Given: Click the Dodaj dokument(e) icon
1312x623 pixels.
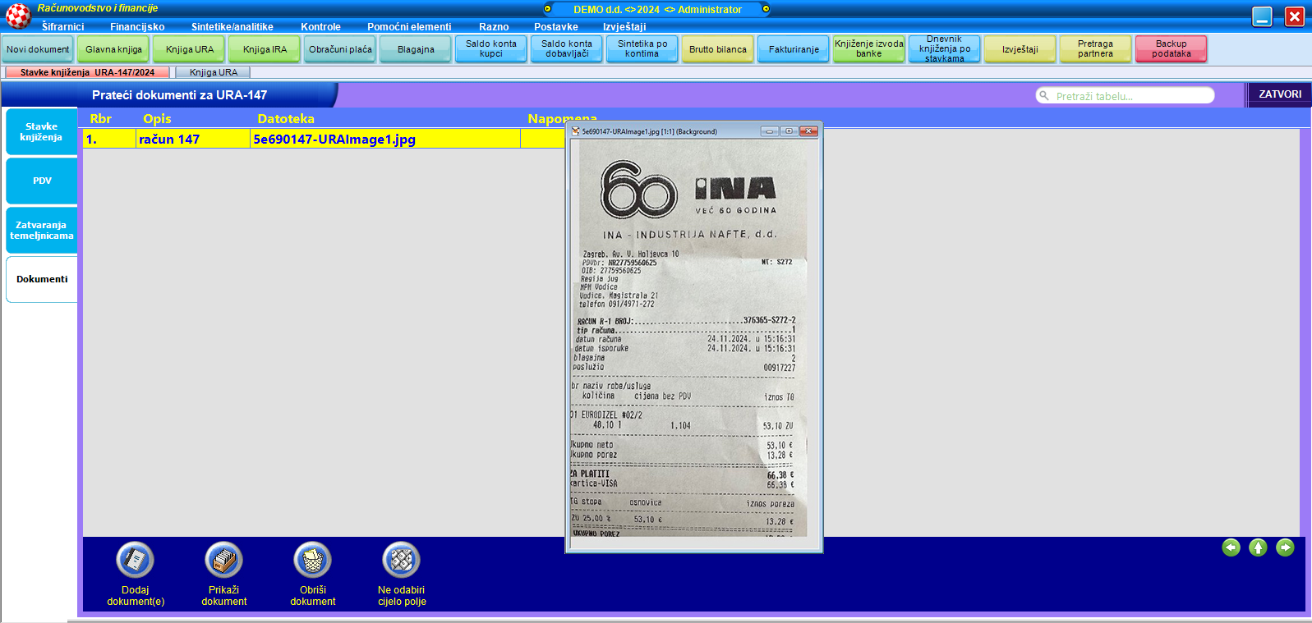Looking at the screenshot, I should [136, 561].
